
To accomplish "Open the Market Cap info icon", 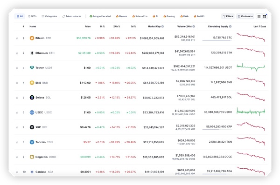I will (x=162, y=26).
